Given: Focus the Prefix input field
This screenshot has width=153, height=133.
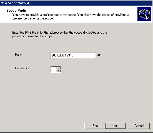Looking at the screenshot, I should point(73,56).
